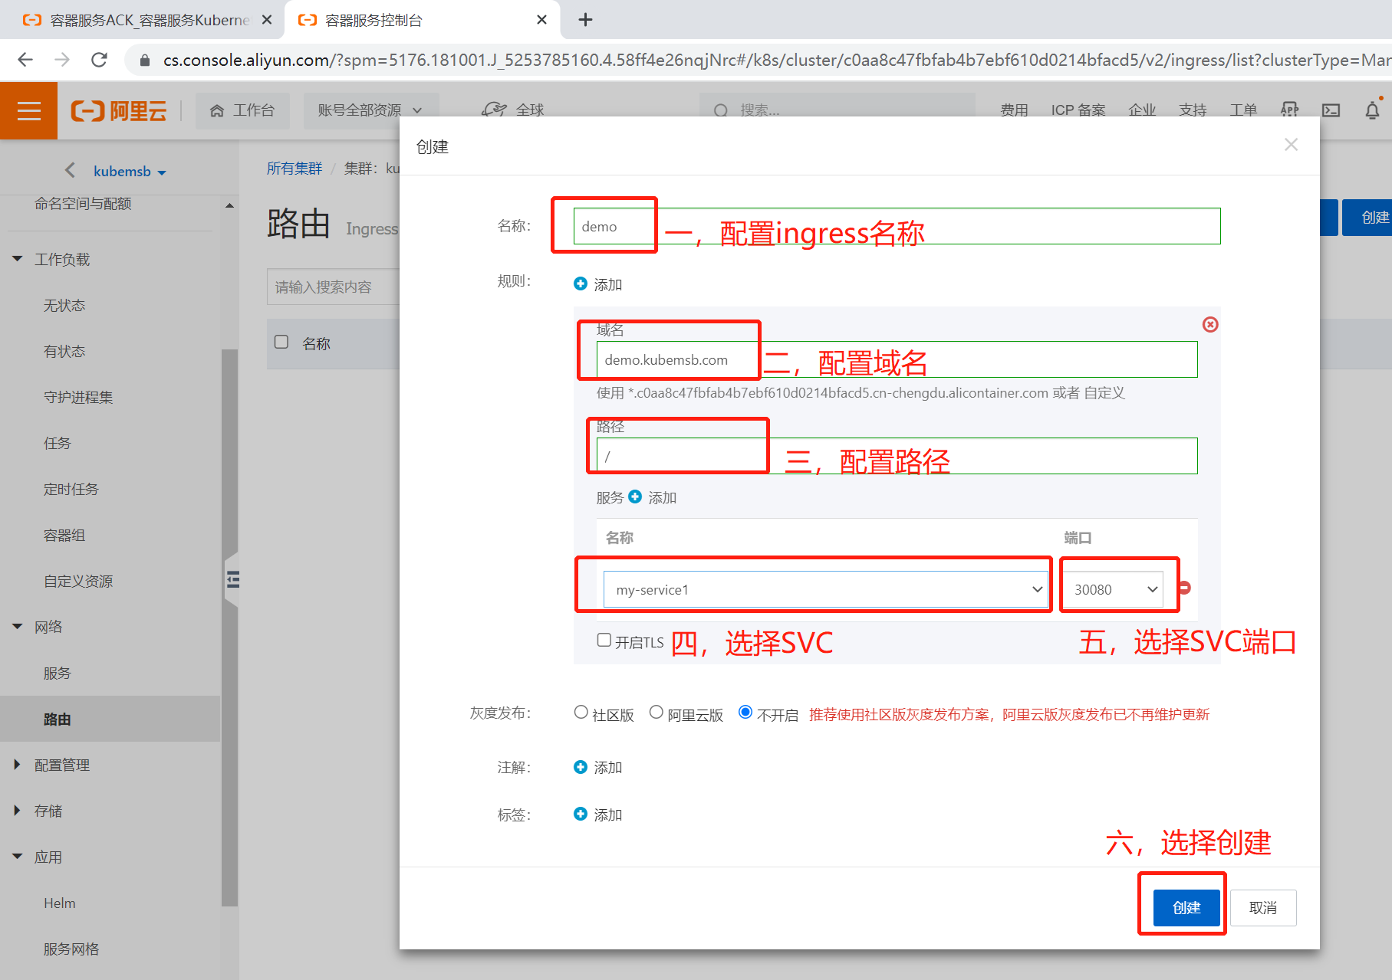This screenshot has height=980, width=1392.
Task: Reload the page with refresh icon
Action: [99, 60]
